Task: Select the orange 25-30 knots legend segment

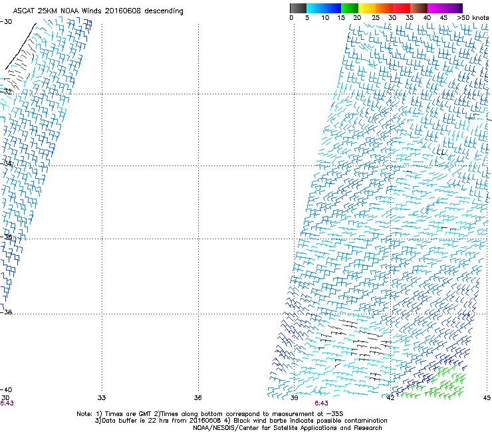Action: tap(384, 8)
